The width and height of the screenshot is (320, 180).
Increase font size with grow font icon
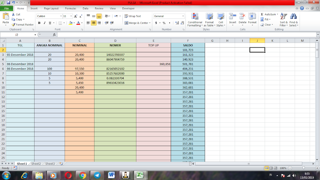[x=75, y=16]
